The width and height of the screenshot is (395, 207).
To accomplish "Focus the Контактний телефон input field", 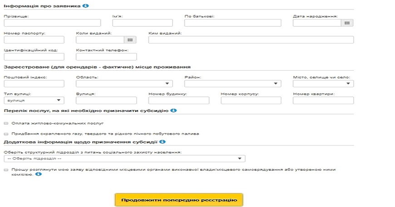I will [x=106, y=57].
